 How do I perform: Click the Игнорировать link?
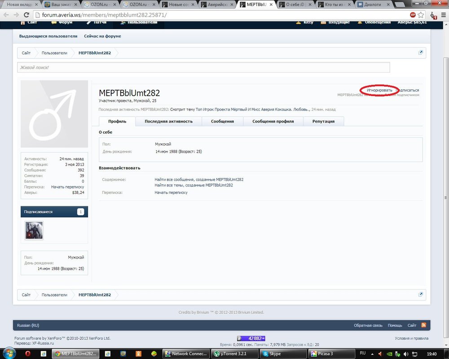pos(379,90)
